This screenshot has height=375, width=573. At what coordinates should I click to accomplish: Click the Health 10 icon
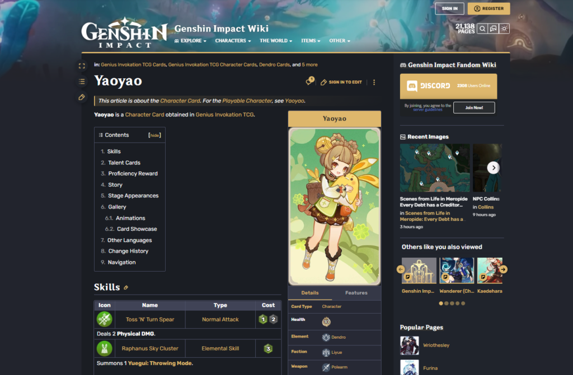pyautogui.click(x=326, y=322)
